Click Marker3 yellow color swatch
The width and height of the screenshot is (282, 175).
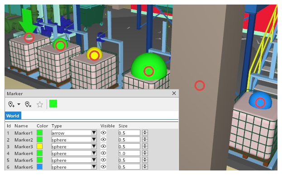tap(39, 146)
